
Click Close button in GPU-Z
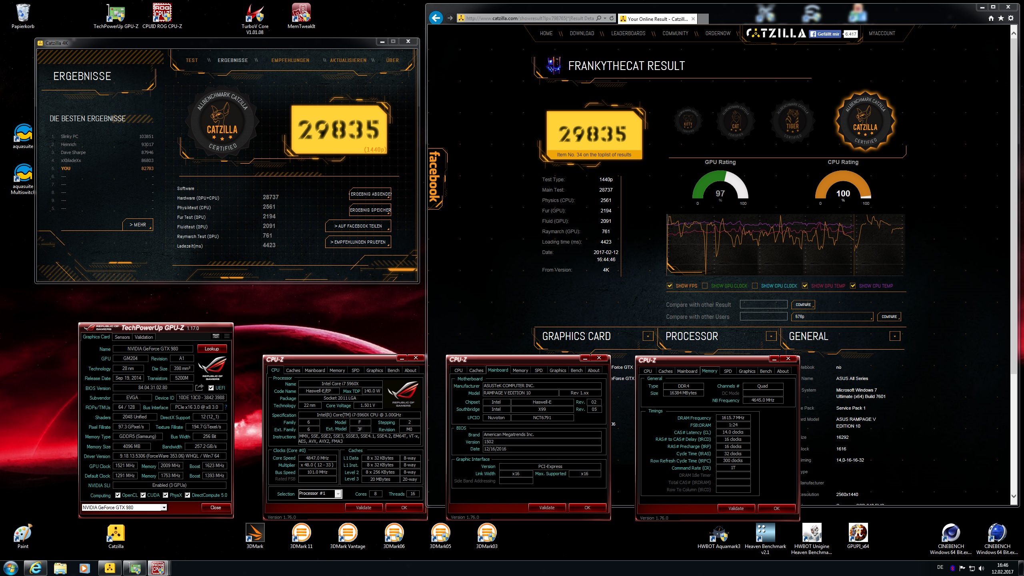[x=216, y=508]
